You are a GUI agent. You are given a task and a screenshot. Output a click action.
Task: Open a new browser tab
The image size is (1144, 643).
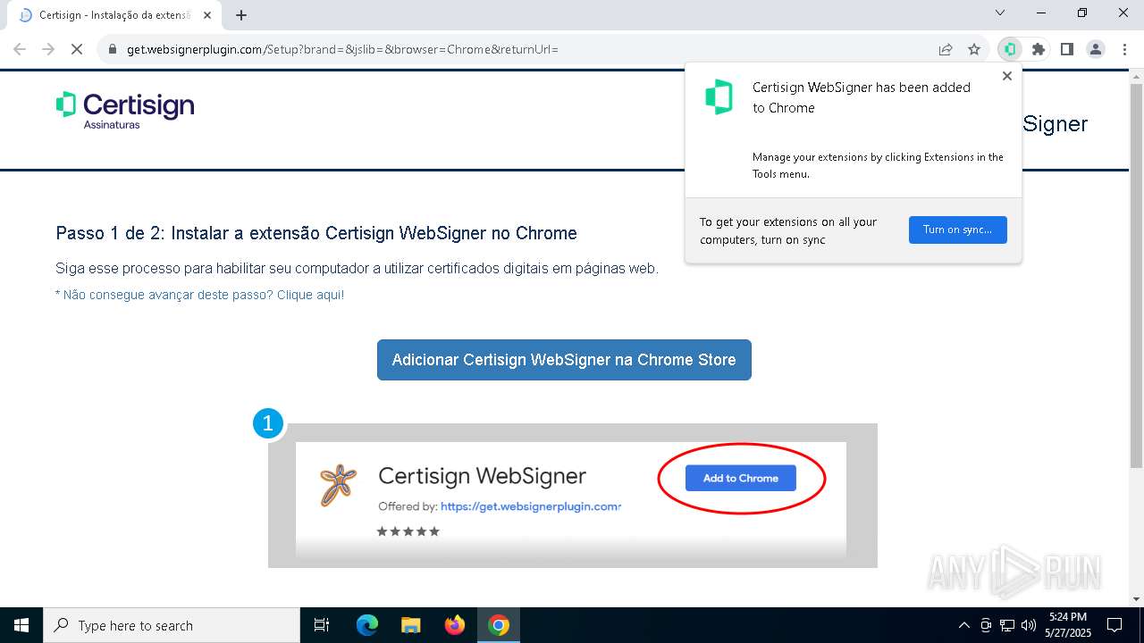pos(241,15)
